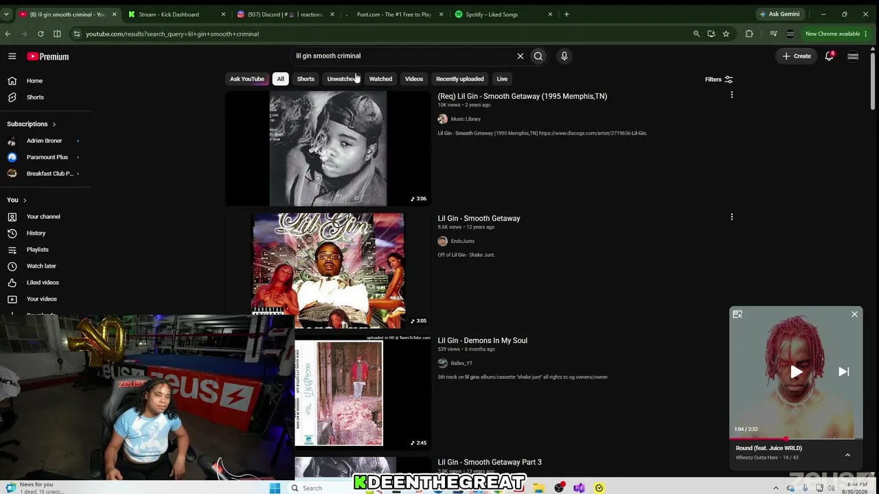Open Playlists in the sidebar
Viewport: 879px width, 494px height.
tap(37, 250)
